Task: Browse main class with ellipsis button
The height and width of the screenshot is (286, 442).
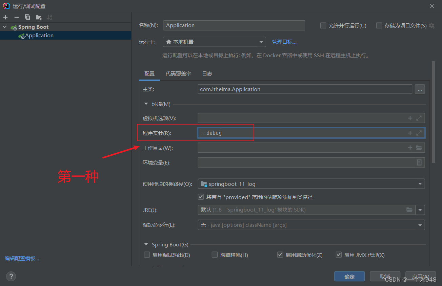Action: pos(420,89)
